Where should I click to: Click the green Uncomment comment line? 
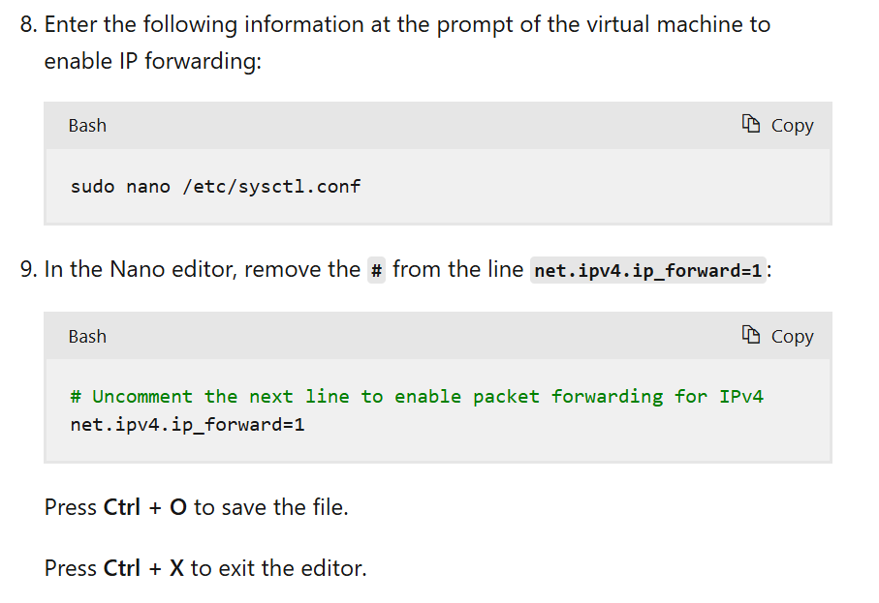417,397
